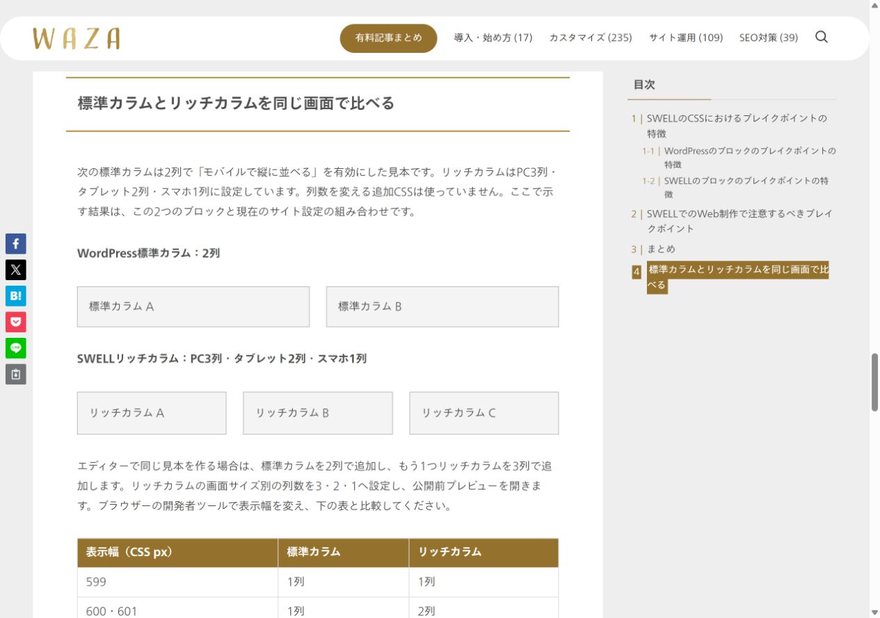Open the search magnifier icon in header

coord(822,38)
